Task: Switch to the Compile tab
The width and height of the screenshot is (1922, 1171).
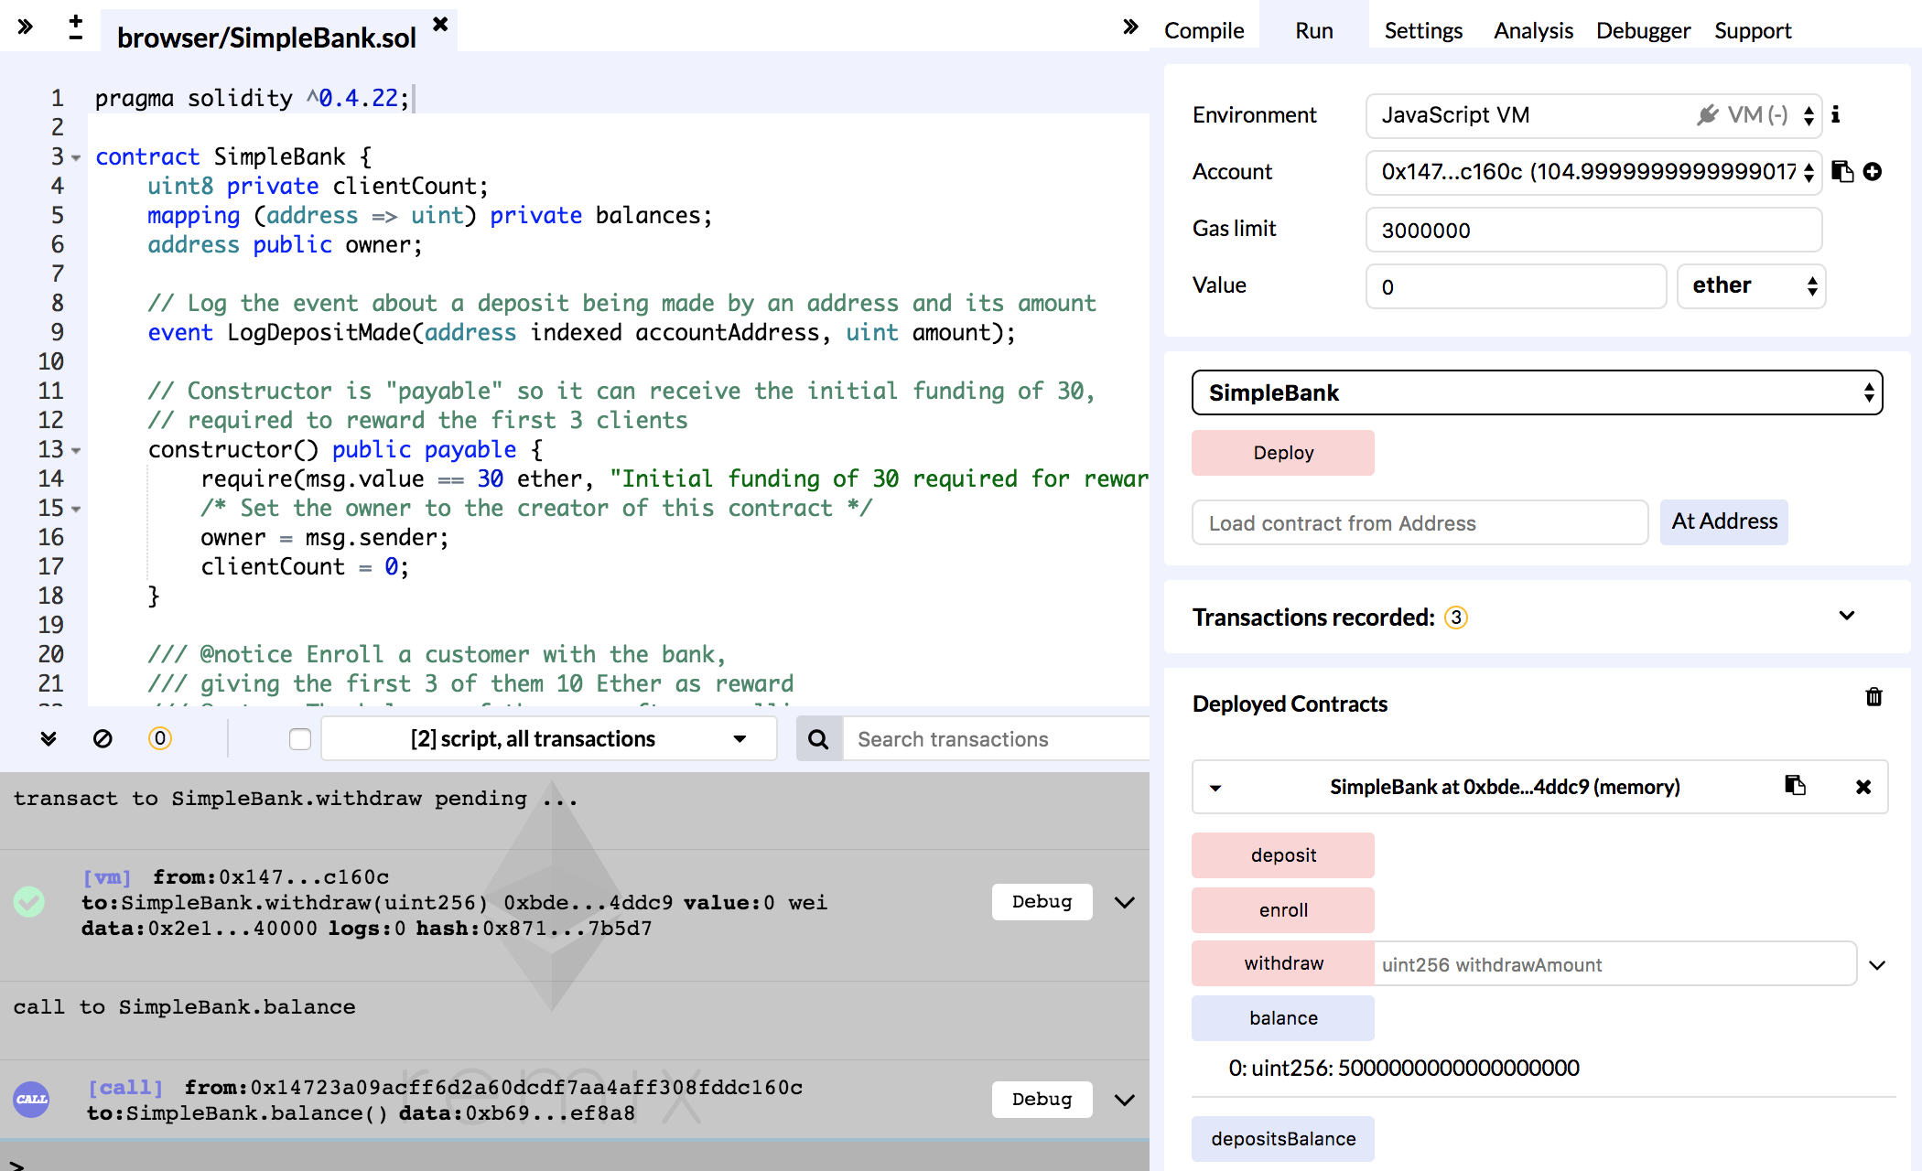Action: click(x=1204, y=31)
